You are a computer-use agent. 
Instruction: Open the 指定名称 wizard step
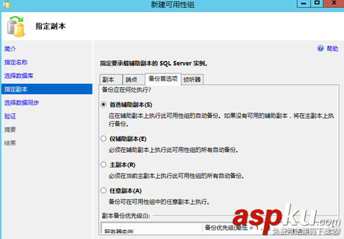pos(16,62)
